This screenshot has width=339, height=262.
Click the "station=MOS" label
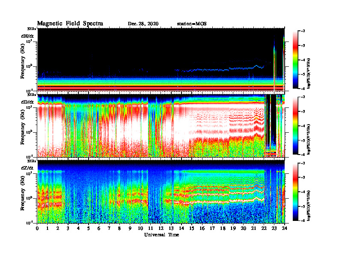point(192,24)
